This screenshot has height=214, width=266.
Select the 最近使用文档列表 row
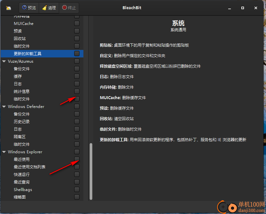[x=42, y=167]
